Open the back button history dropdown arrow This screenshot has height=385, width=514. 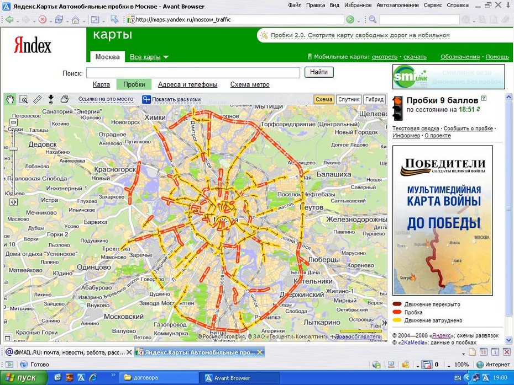[x=18, y=22]
